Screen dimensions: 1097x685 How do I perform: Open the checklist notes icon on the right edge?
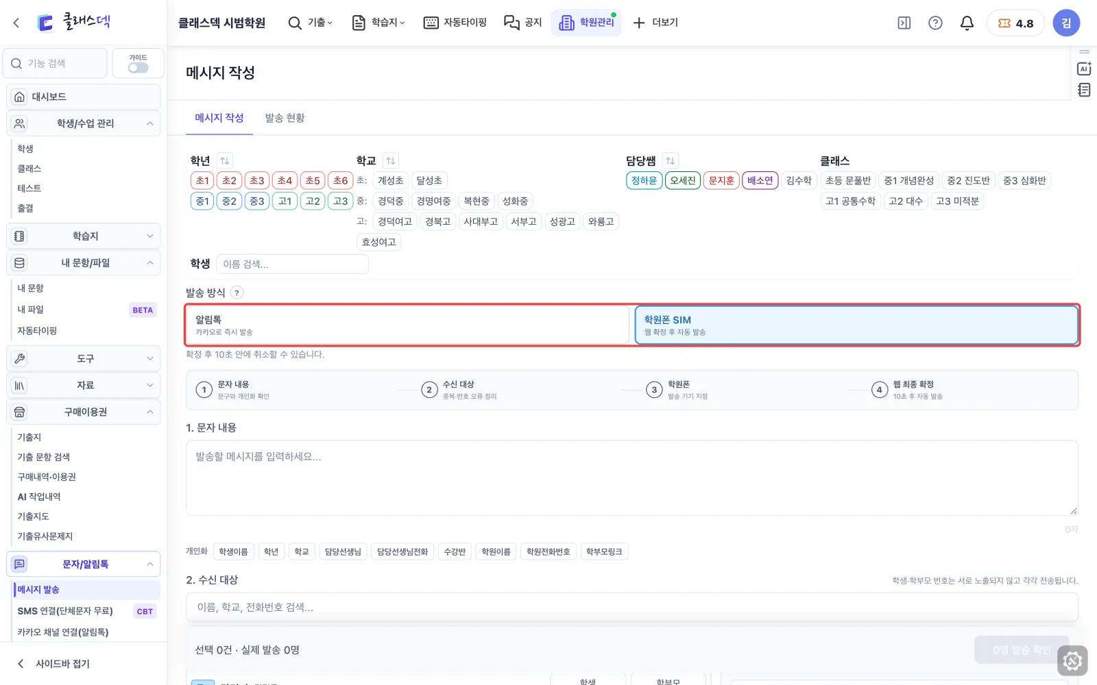click(x=1084, y=90)
